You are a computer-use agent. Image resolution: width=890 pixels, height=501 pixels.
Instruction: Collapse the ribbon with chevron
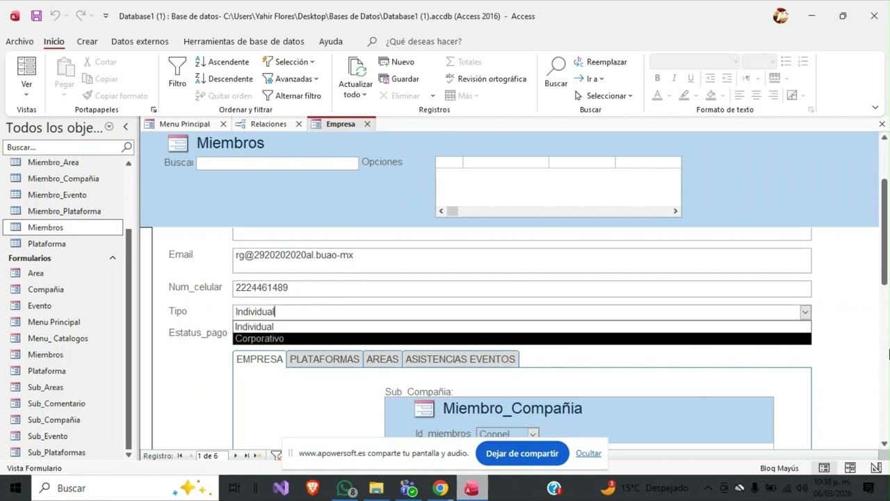[x=875, y=107]
